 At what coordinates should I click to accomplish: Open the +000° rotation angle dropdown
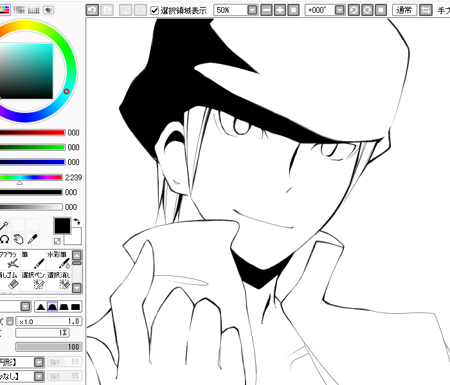[340, 10]
